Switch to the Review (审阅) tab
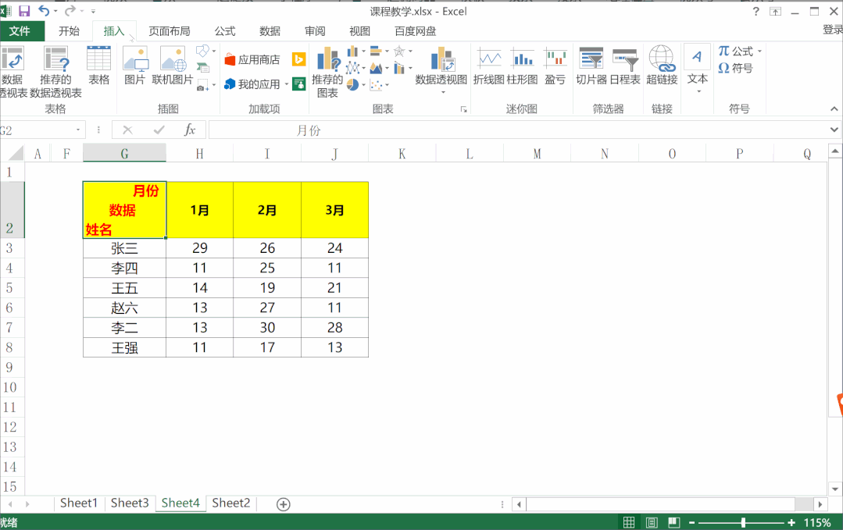Viewport: 843px width, 530px height. (x=315, y=31)
